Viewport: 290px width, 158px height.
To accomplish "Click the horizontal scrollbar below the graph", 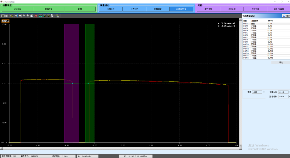I will tap(121, 148).
